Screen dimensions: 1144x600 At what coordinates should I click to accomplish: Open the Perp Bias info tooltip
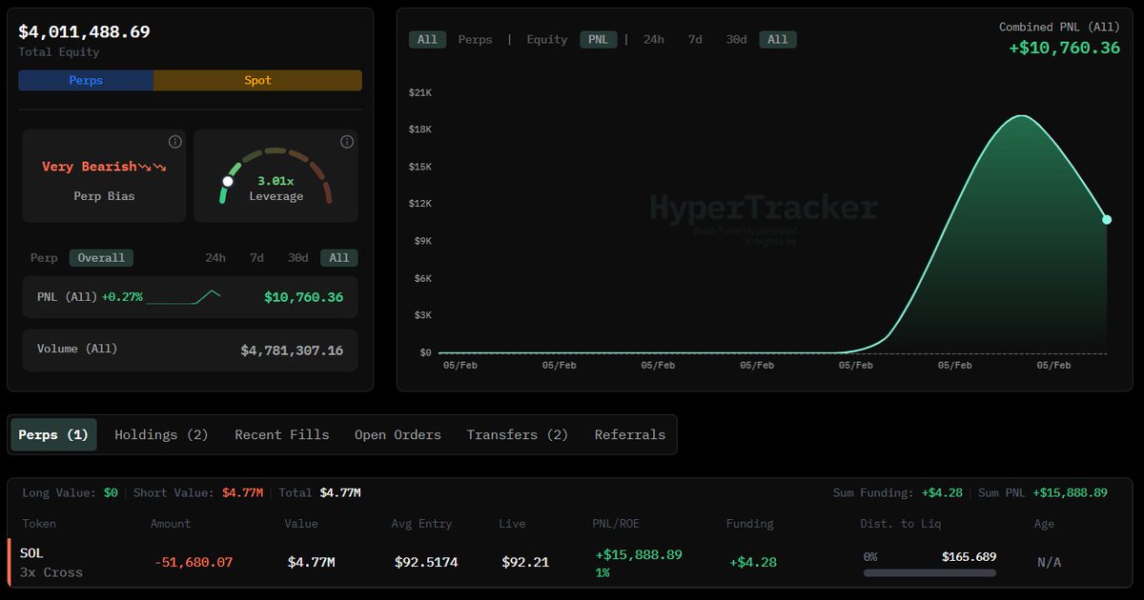point(174,141)
